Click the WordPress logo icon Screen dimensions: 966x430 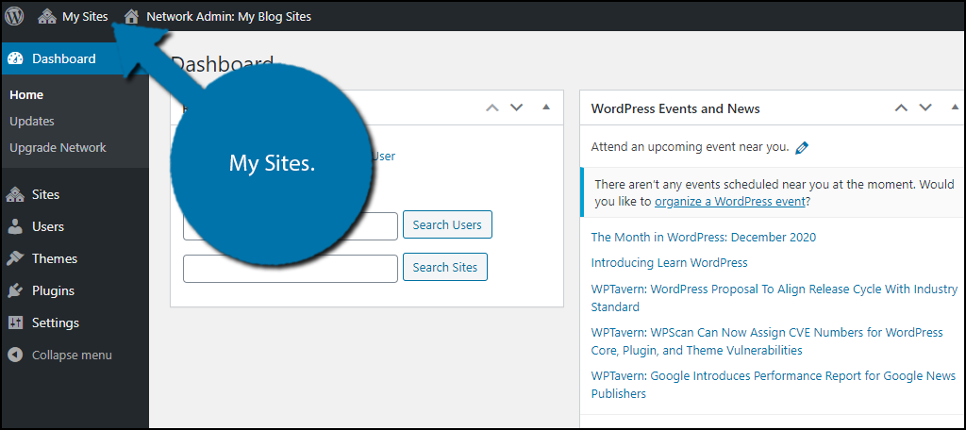(14, 16)
